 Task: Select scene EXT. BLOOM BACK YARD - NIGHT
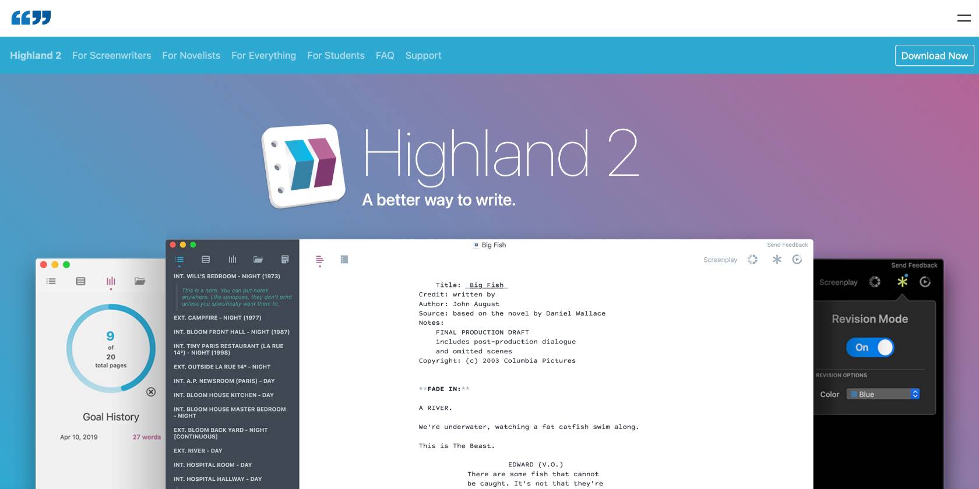pyautogui.click(x=220, y=433)
